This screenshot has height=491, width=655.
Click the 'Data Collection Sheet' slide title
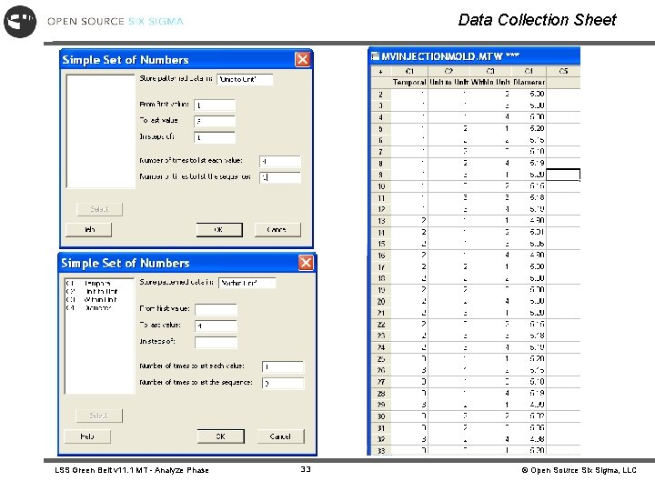538,20
